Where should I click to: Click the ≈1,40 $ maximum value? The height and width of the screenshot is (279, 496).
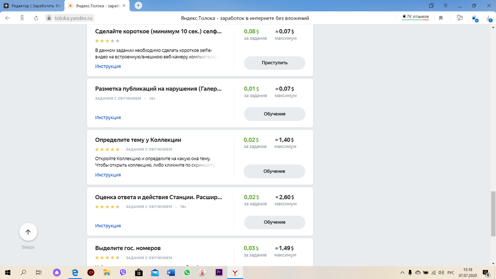point(285,140)
